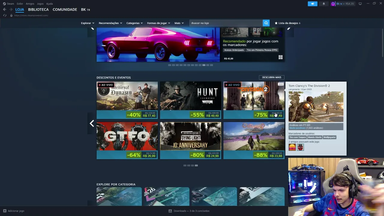This screenshot has height=216, width=384.
Task: Expand the Recomendações dropdown
Action: [x=110, y=23]
